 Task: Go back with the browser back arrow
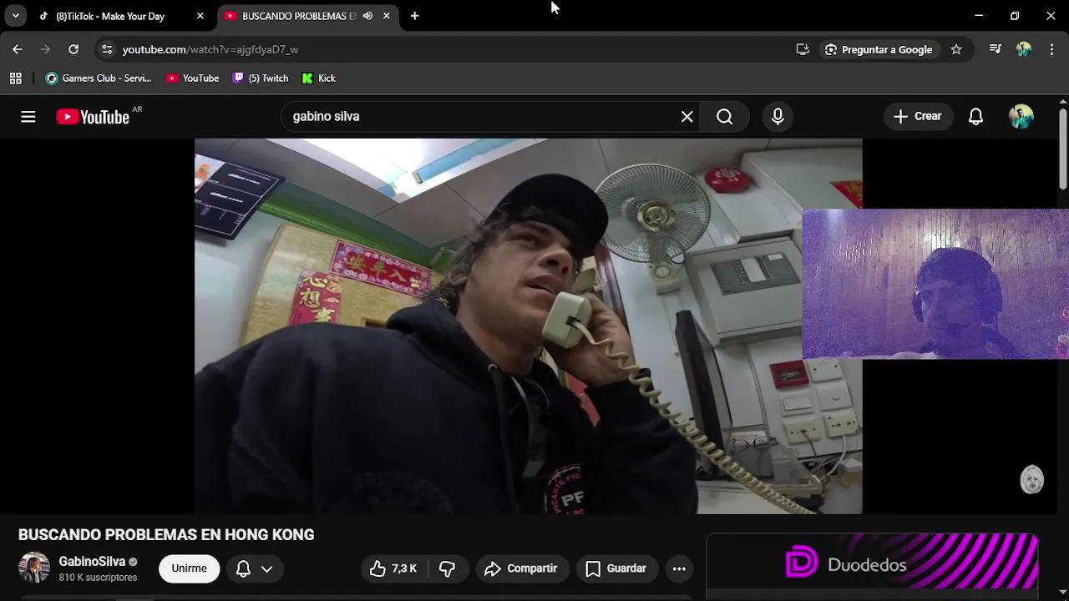[x=18, y=49]
